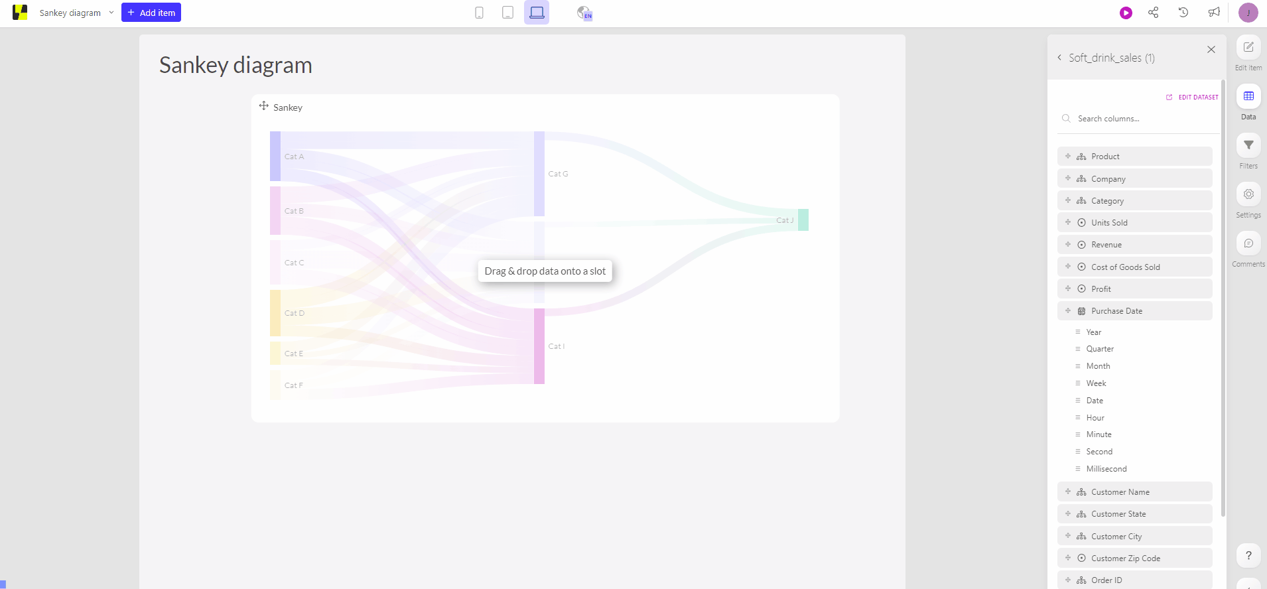This screenshot has height=589, width=1267.
Task: Open version history clock icon
Action: coord(1183,13)
